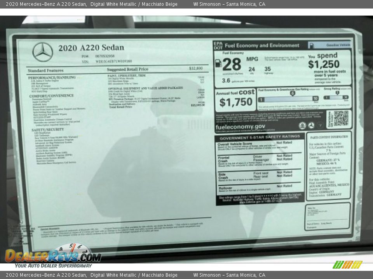Click the EPA DOT badge
This screenshot has width=373, height=279.
click(218, 45)
